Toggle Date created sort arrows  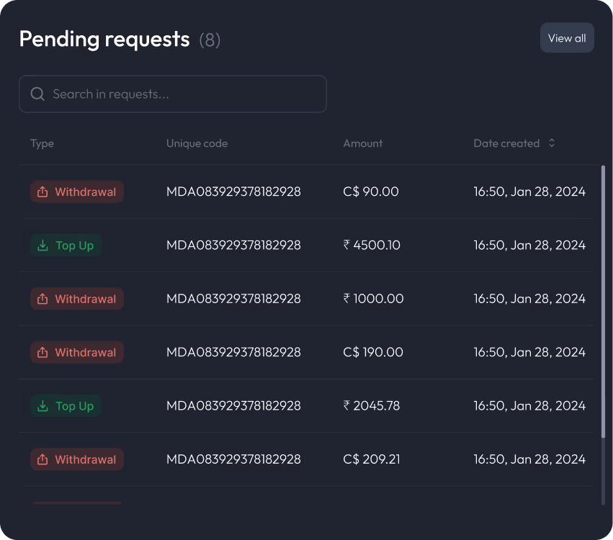(x=552, y=143)
